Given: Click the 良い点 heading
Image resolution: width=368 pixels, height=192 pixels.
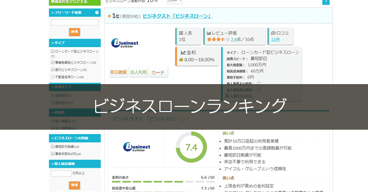Looking at the screenshot, I should coord(228,133).
